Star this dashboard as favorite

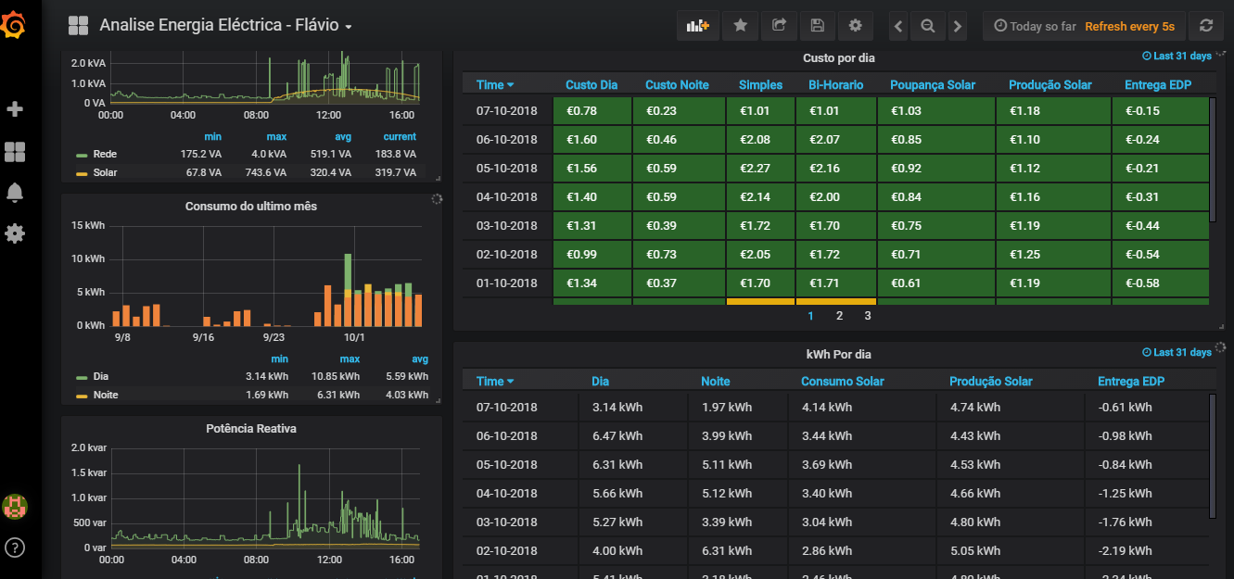click(x=740, y=26)
